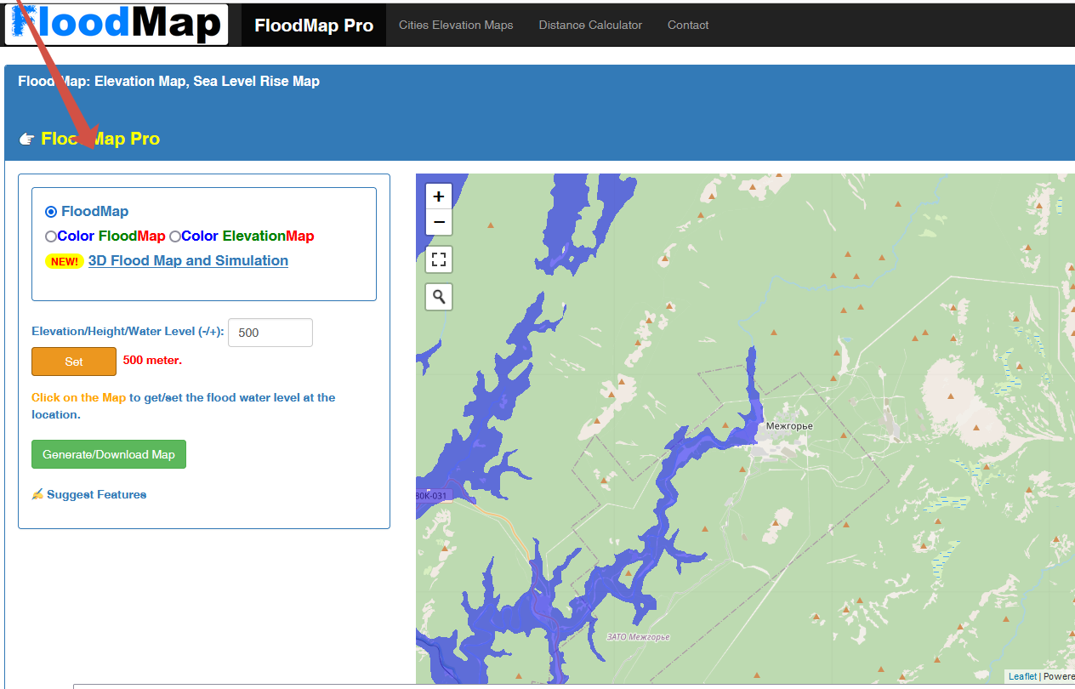Open the Distance Calculator menu item
Screen dimensions: 1075x689
coord(590,26)
